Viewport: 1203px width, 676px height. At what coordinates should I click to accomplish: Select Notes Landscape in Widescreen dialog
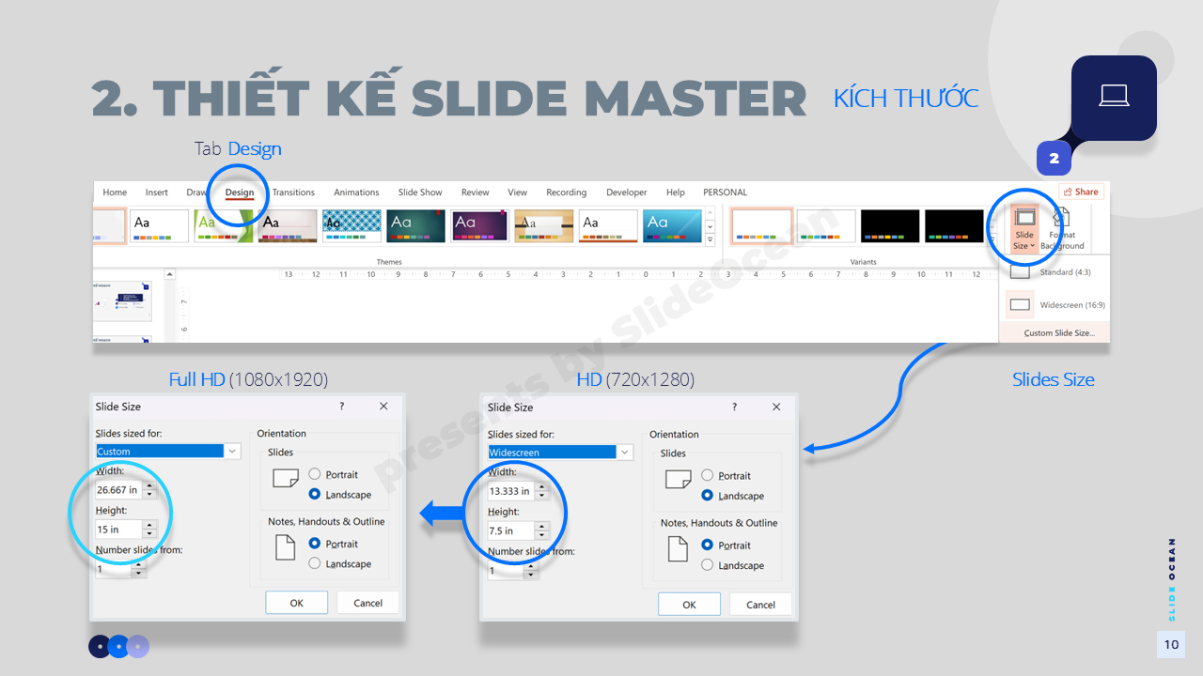pyautogui.click(x=732, y=565)
